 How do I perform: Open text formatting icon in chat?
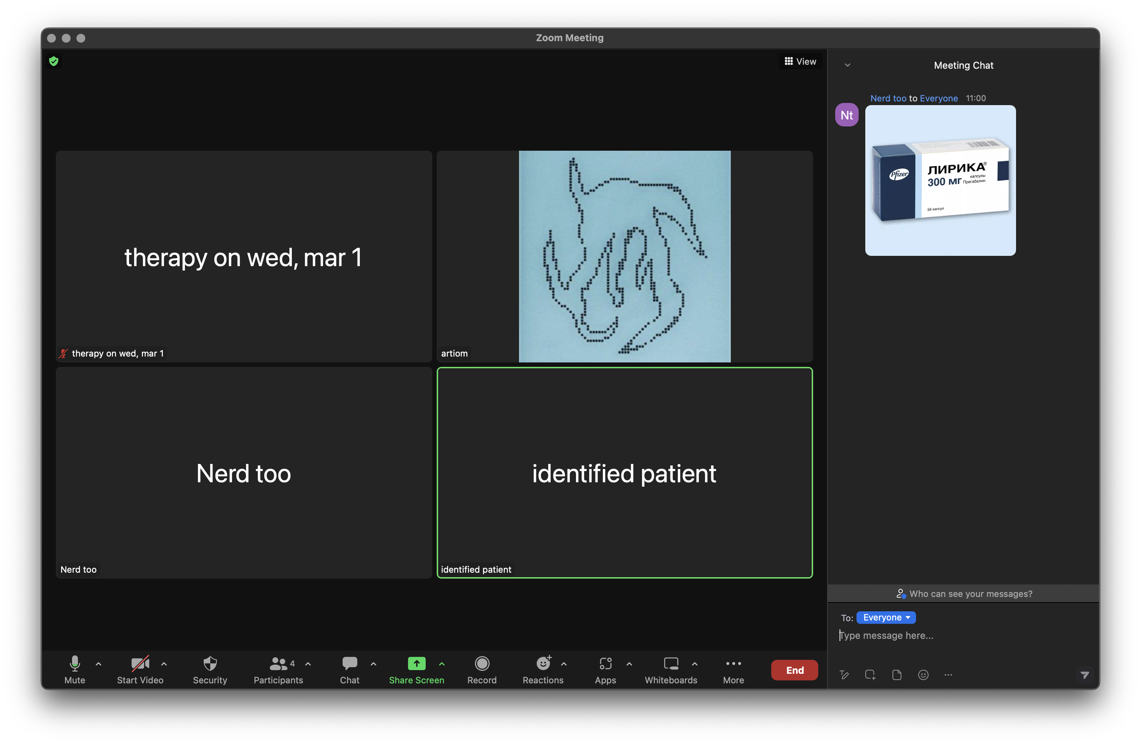point(844,675)
